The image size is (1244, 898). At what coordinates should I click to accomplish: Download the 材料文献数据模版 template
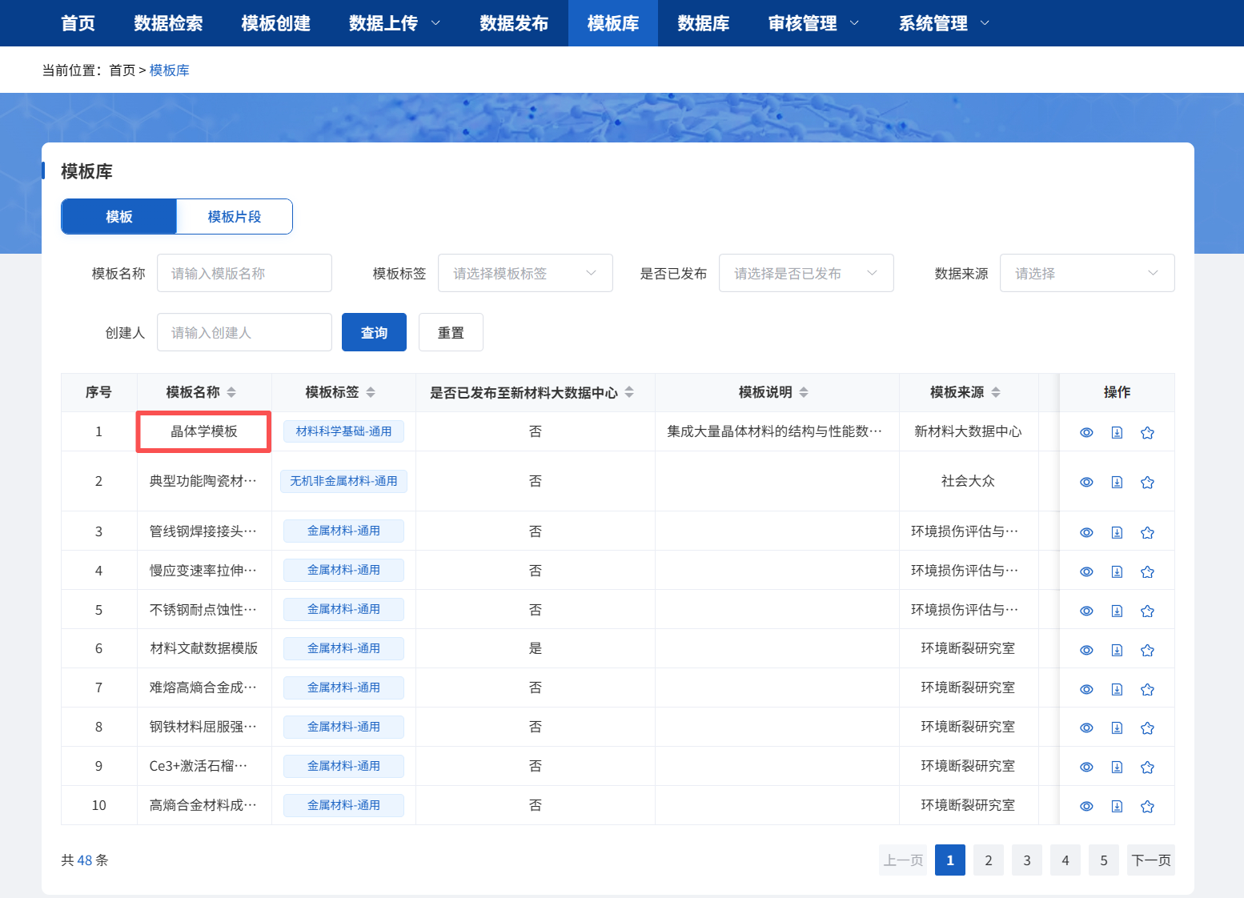tap(1117, 649)
